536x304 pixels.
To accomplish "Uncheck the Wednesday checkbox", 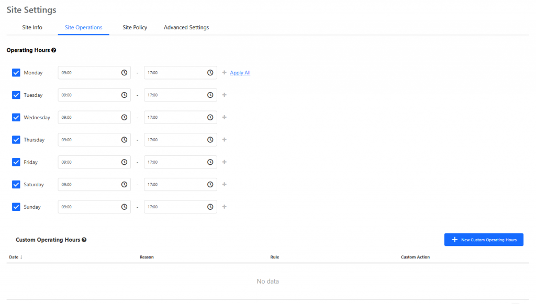I will [x=16, y=118].
